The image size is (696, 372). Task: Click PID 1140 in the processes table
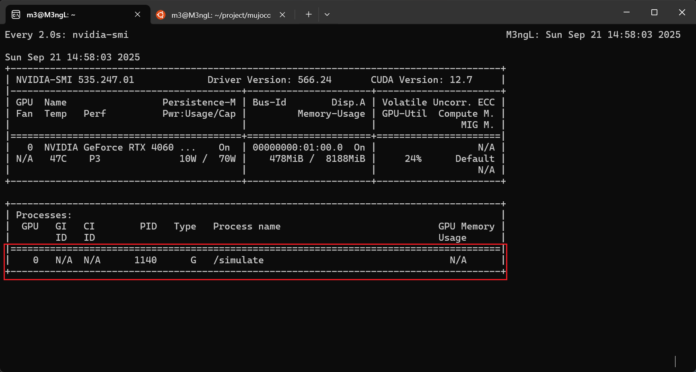pos(145,260)
